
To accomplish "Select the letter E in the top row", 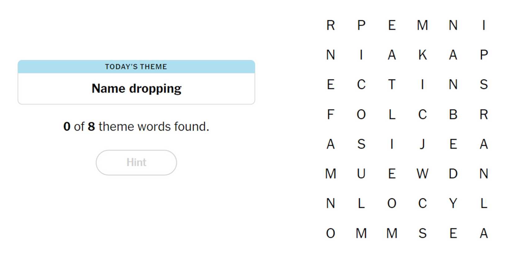I will point(392,25).
